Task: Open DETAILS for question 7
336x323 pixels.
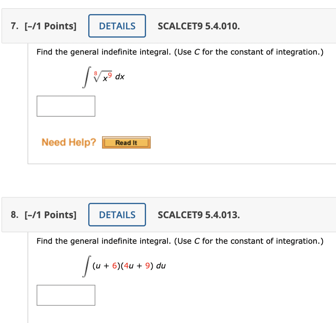Action: tap(117, 26)
